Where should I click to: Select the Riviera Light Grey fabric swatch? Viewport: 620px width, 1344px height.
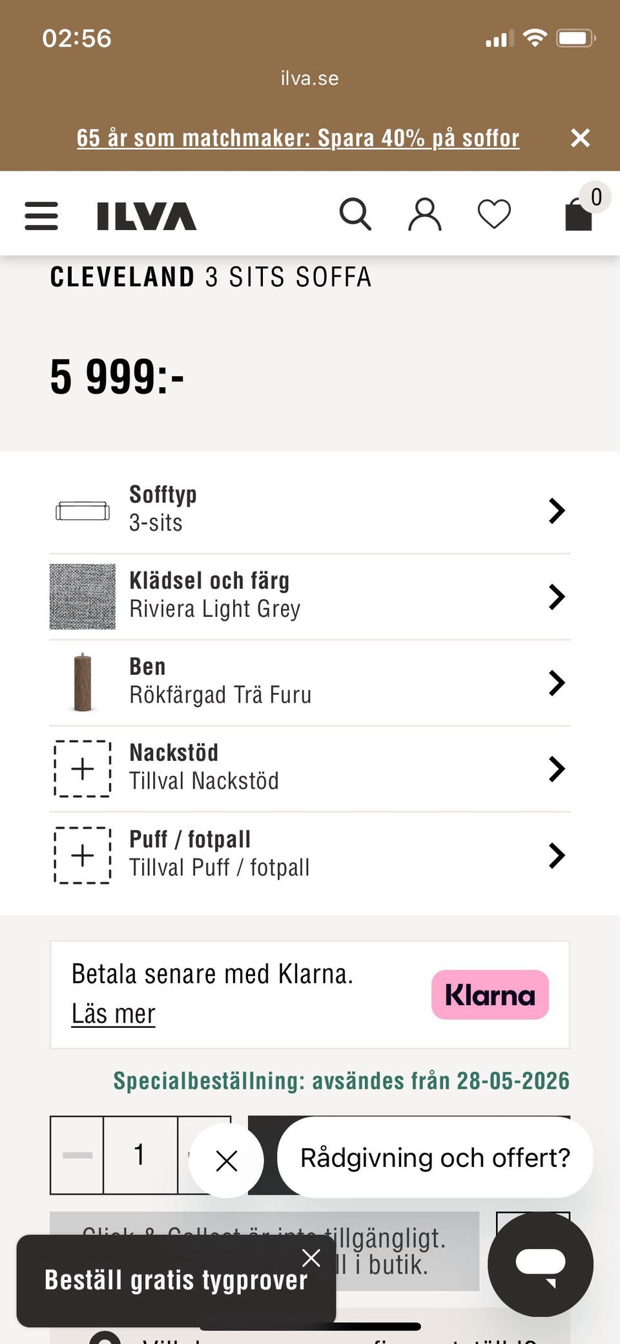[83, 597]
